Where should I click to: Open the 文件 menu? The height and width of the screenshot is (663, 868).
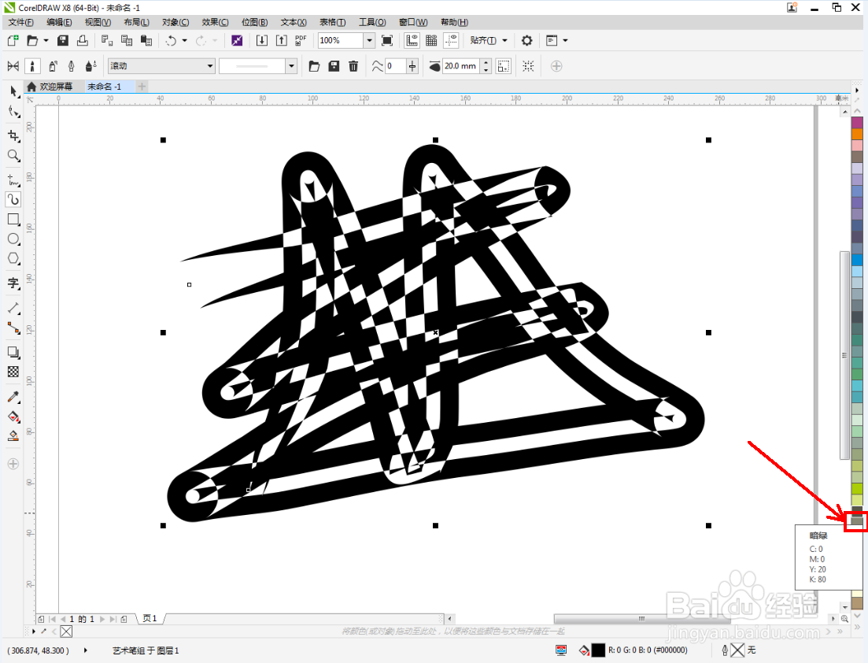tap(21, 22)
